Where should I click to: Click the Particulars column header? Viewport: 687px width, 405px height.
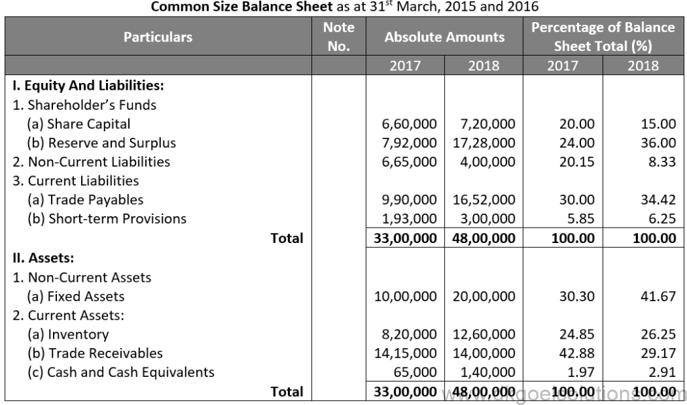[158, 37]
